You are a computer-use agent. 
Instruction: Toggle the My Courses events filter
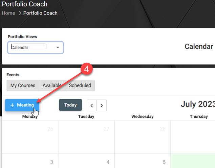(x=23, y=85)
